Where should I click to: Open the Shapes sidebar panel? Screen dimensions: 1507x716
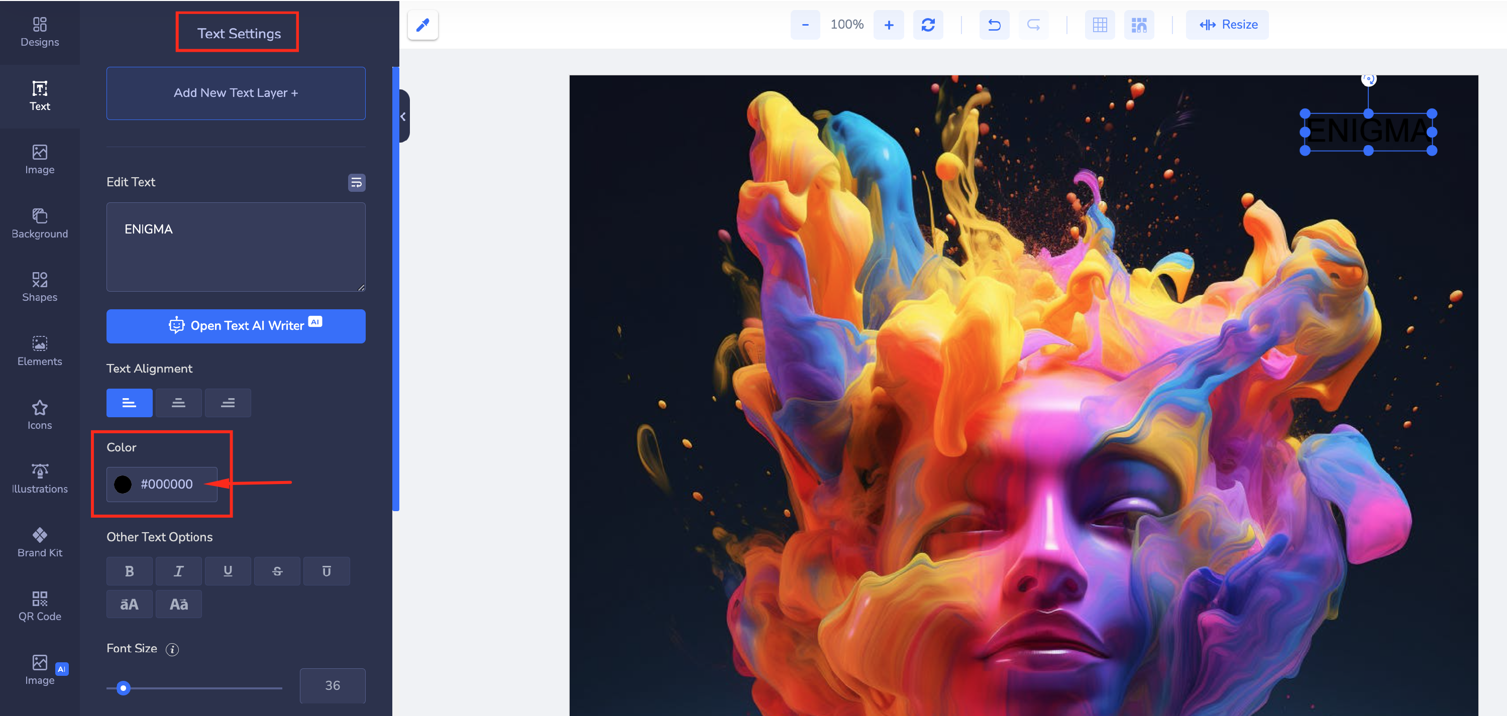point(40,287)
